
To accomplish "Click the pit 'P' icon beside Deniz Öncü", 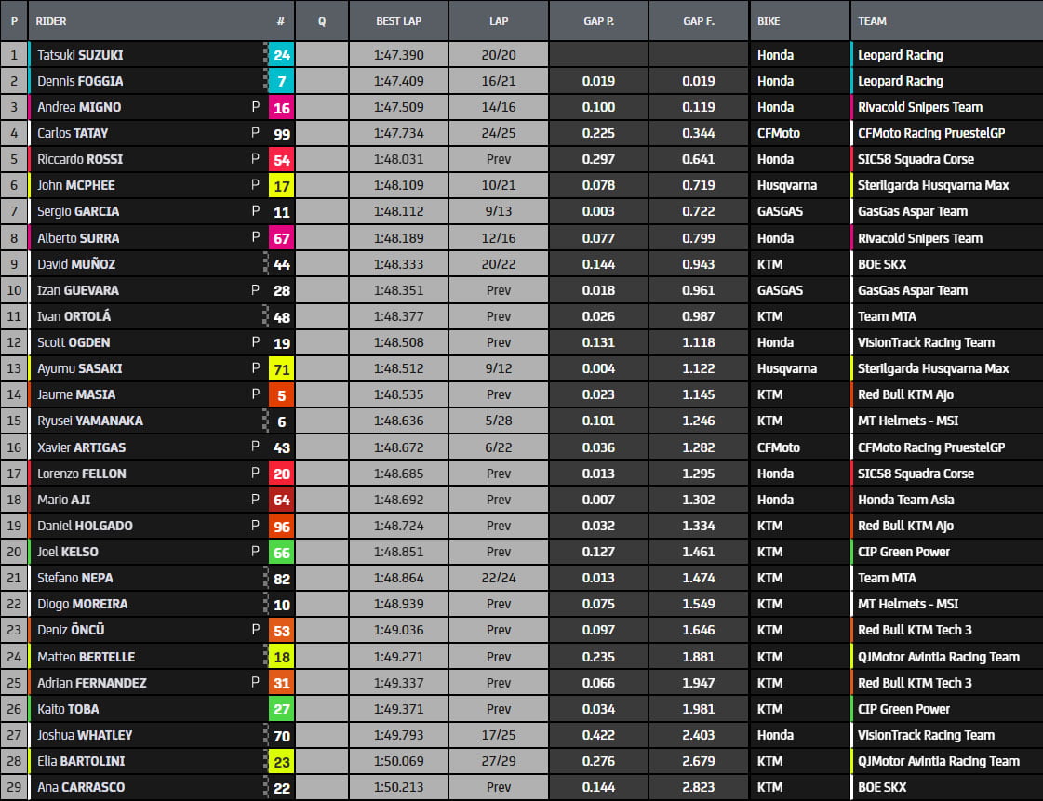I will click(255, 630).
